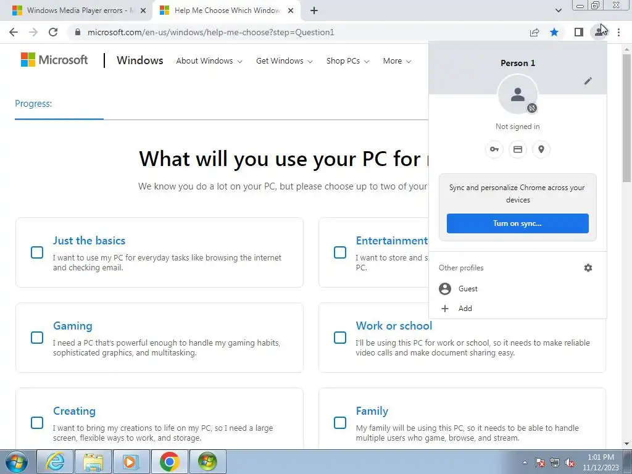Click the taskbar clock and date
632x474 pixels.
[601, 462]
